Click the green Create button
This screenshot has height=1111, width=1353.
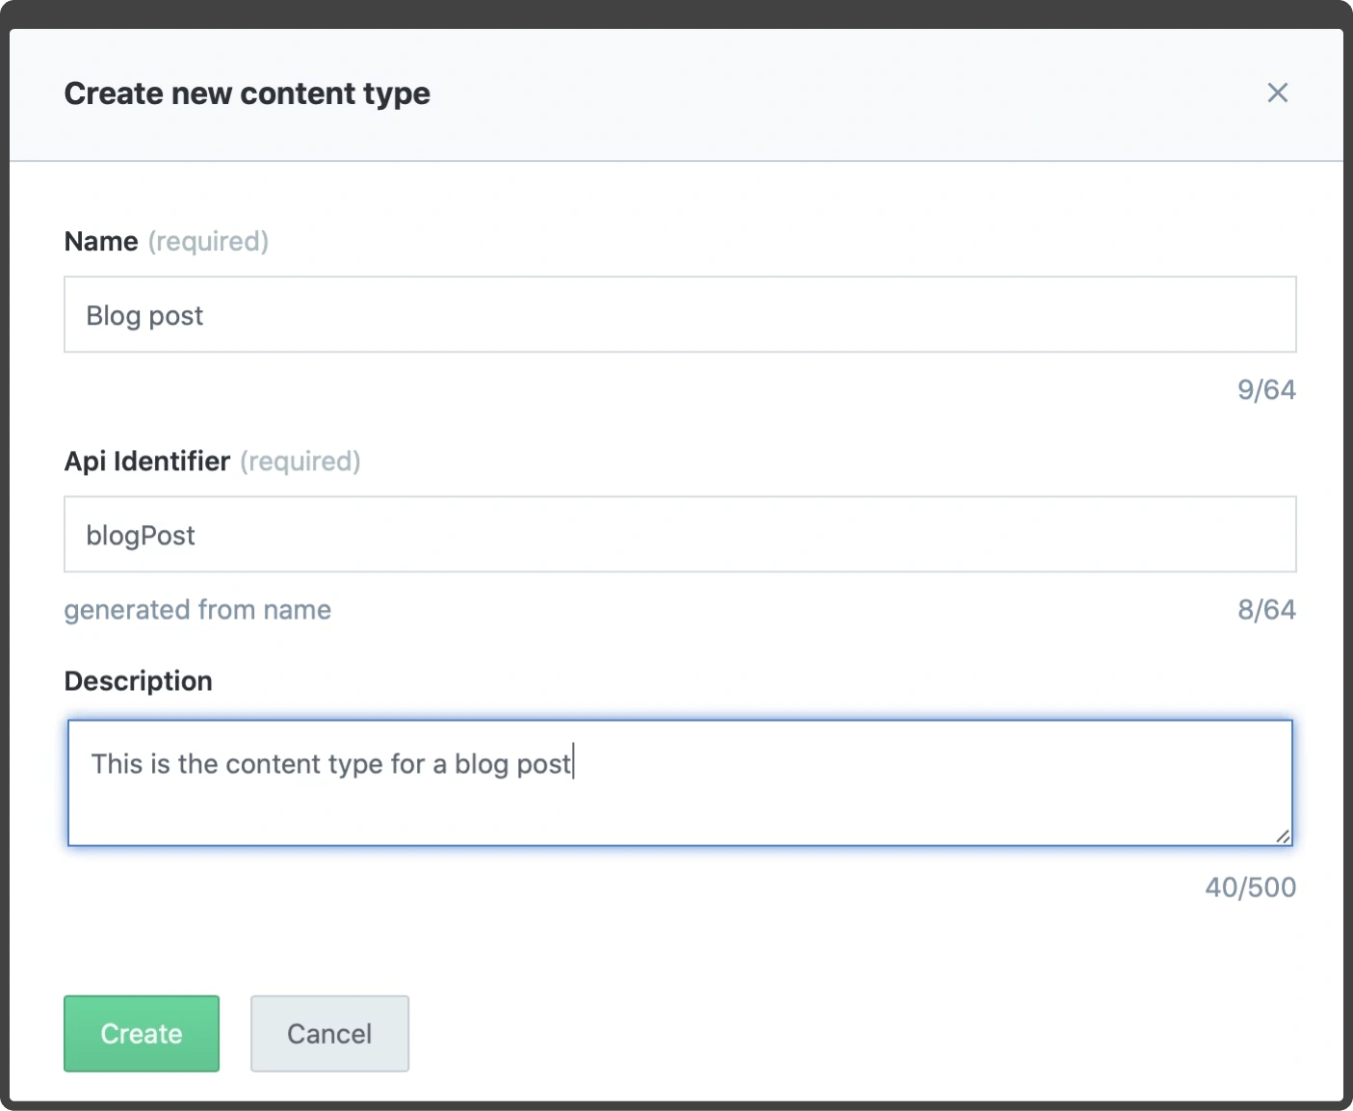click(x=142, y=1034)
